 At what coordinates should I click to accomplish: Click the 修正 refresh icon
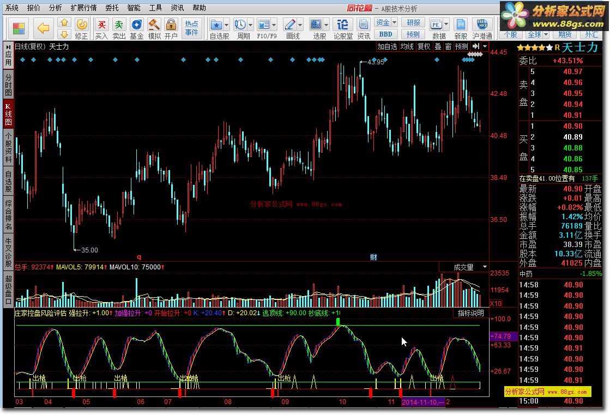[x=81, y=28]
